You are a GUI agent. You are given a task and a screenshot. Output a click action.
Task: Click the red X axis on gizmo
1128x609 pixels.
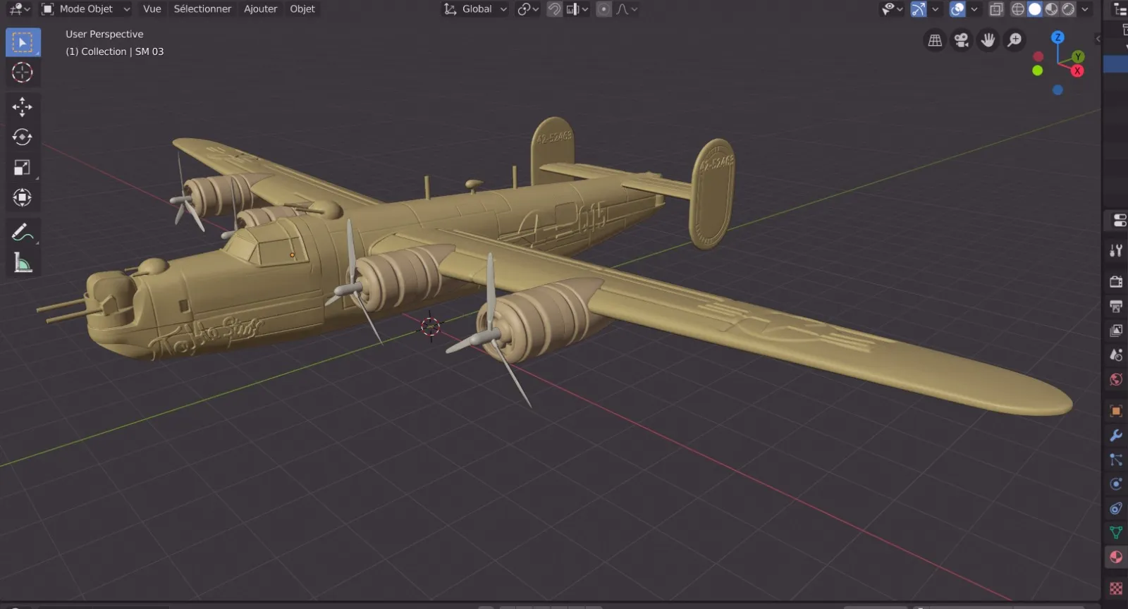(x=1077, y=70)
